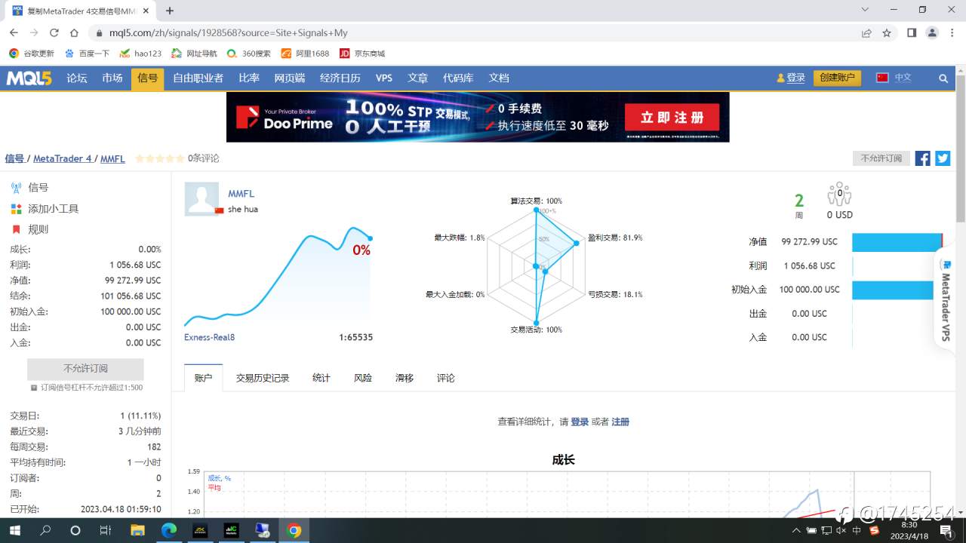This screenshot has width=966, height=543.
Task: Click 不允许订阅 button in sidebar
Action: click(x=85, y=369)
